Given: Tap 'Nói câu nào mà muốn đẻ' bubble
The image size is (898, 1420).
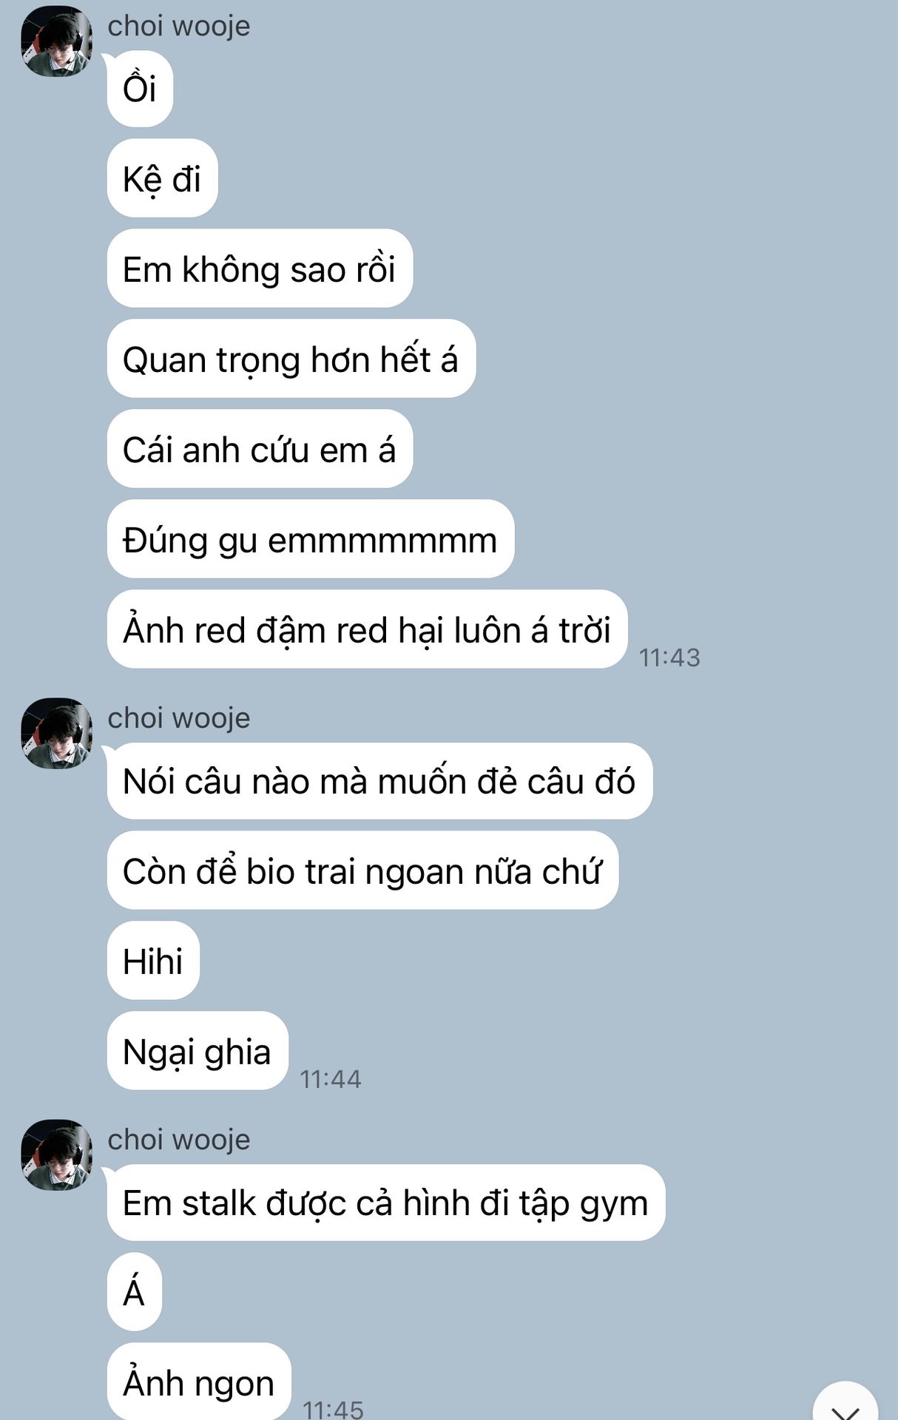Looking at the screenshot, I should tap(379, 781).
